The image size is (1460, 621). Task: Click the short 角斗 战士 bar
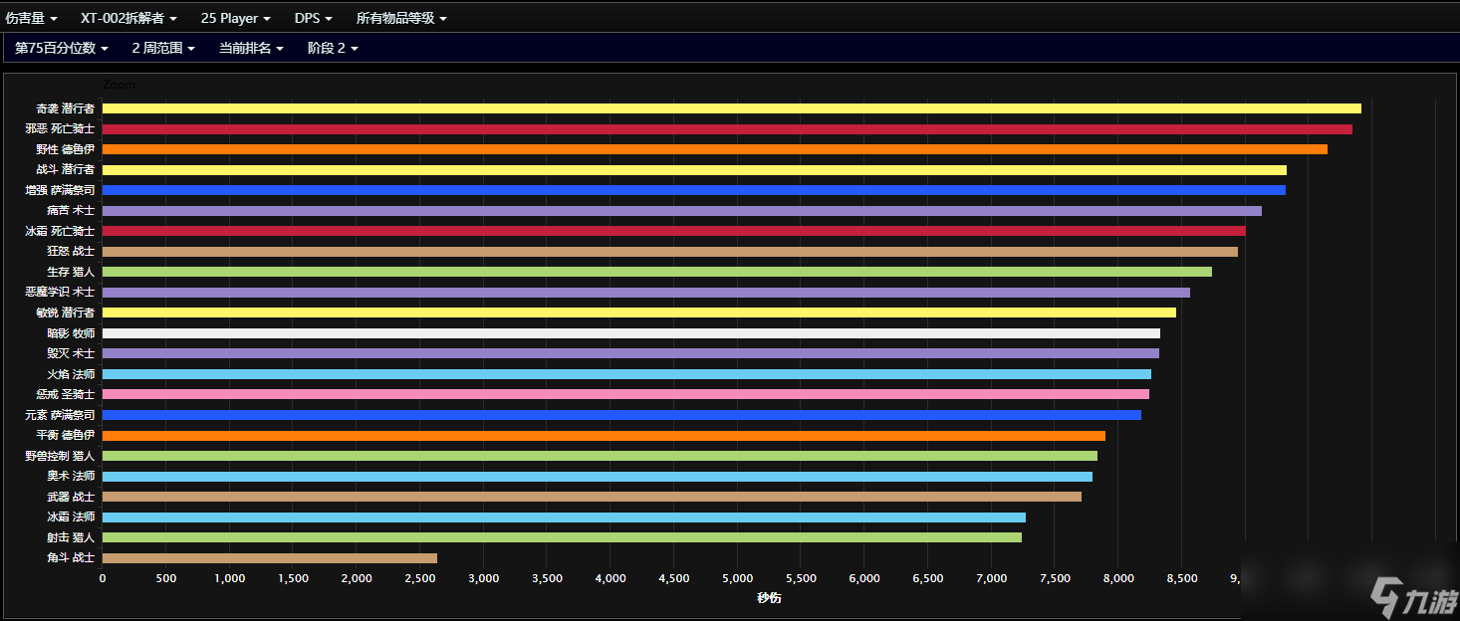pos(269,558)
